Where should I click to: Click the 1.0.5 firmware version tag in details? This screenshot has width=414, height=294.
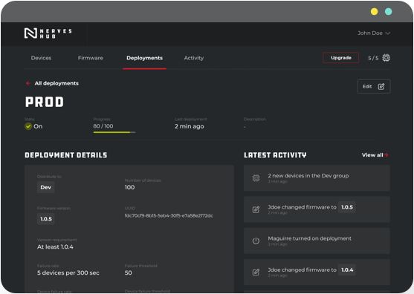click(x=45, y=219)
